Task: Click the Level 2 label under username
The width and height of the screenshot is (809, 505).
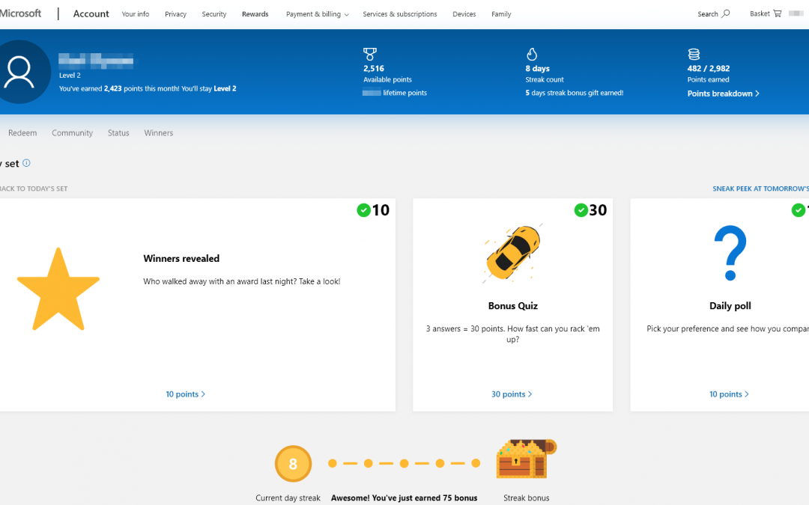Action: pyautogui.click(x=70, y=76)
